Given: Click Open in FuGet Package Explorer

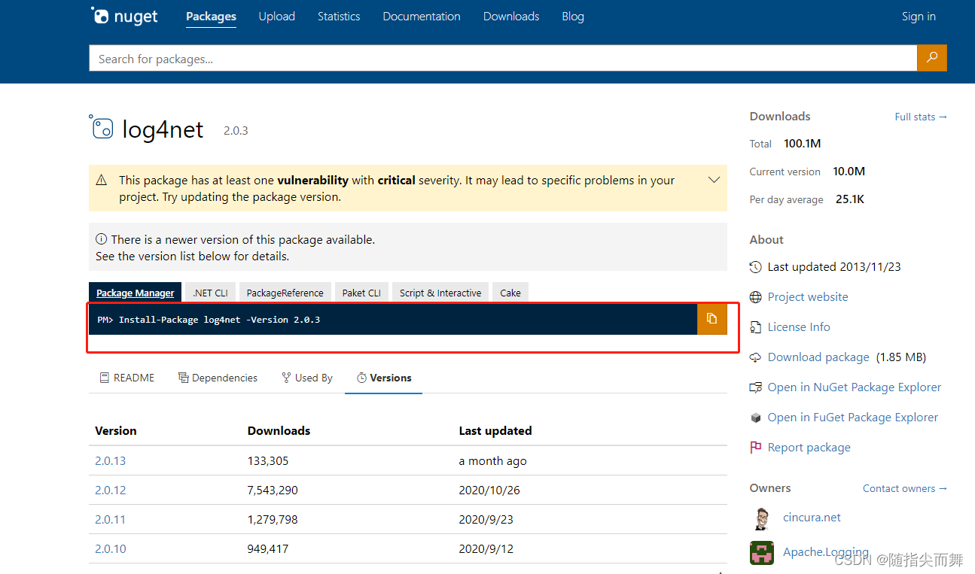Looking at the screenshot, I should (x=853, y=418).
